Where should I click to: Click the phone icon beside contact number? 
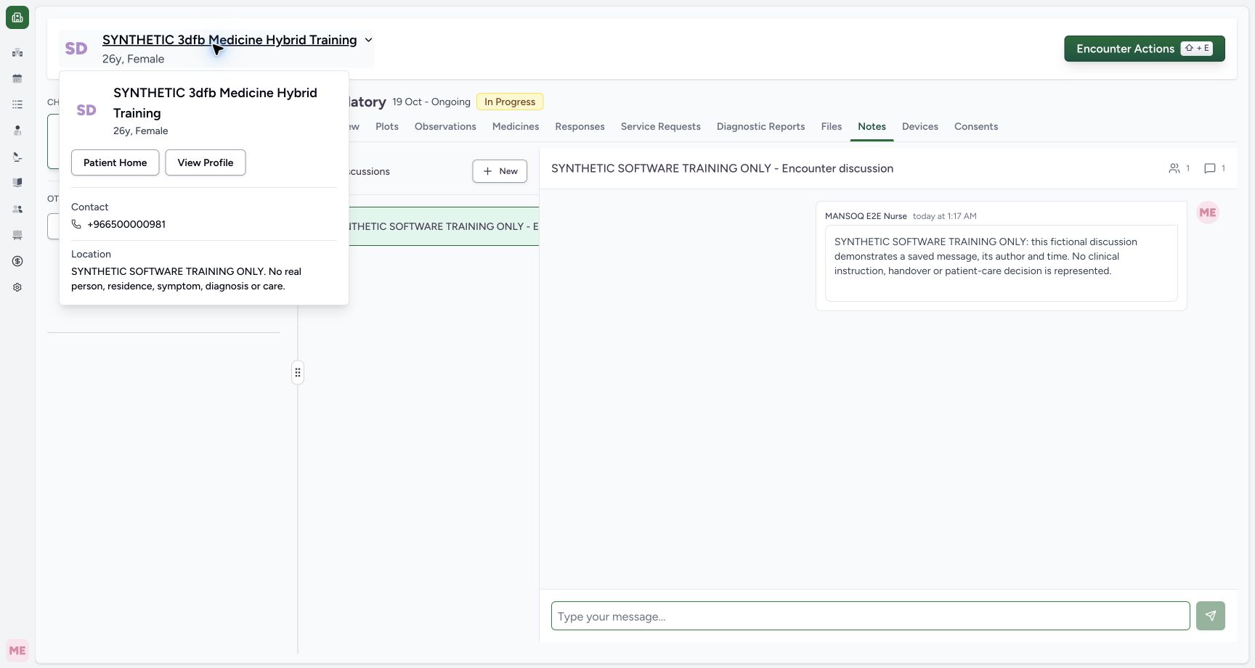[76, 224]
